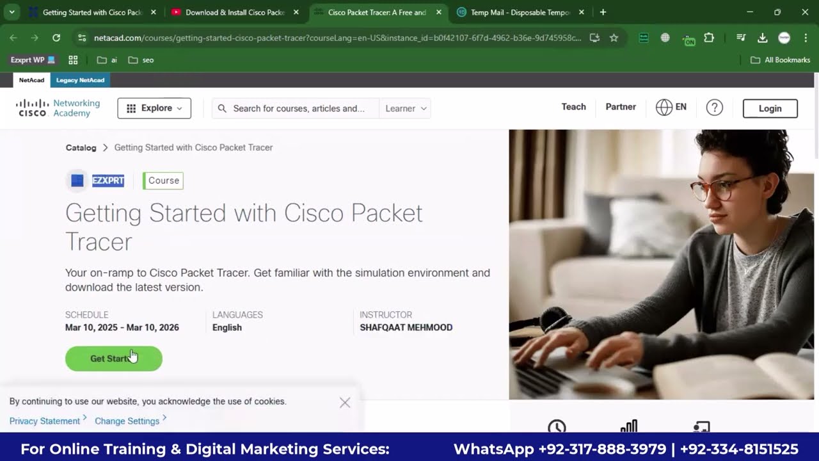This screenshot has height=461, width=819.
Task: Open the Extensions puzzle menu
Action: [709, 38]
